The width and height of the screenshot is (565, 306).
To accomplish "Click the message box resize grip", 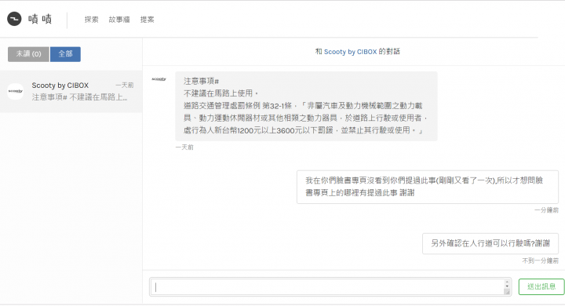I will (x=507, y=292).
